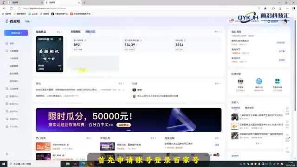
Task: Expand the more link in the 评论 panel
Action: tap(121, 83)
